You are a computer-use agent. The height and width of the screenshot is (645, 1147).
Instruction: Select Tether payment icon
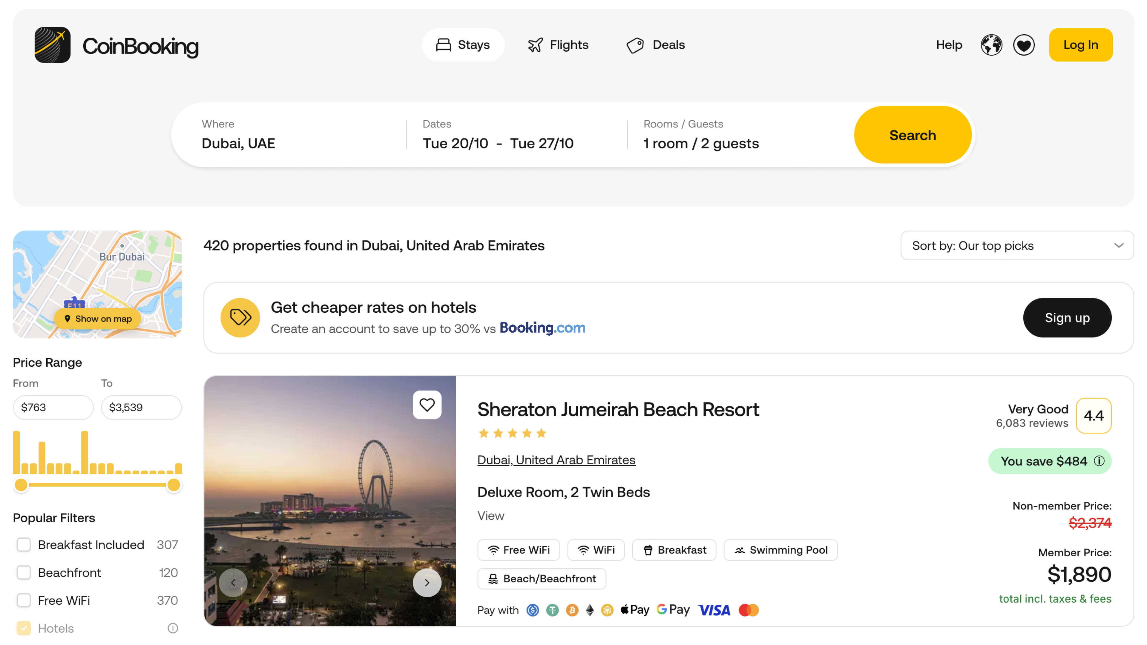pos(552,610)
